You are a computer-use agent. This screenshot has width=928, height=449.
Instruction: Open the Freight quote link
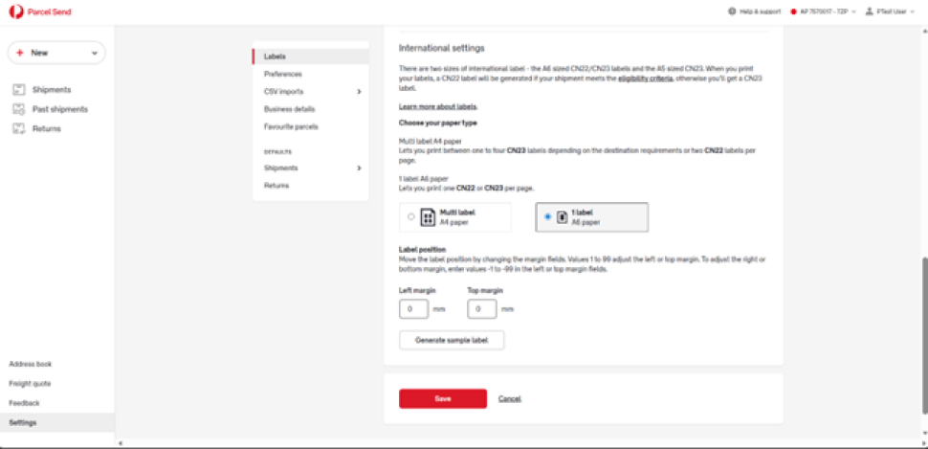[x=30, y=384]
